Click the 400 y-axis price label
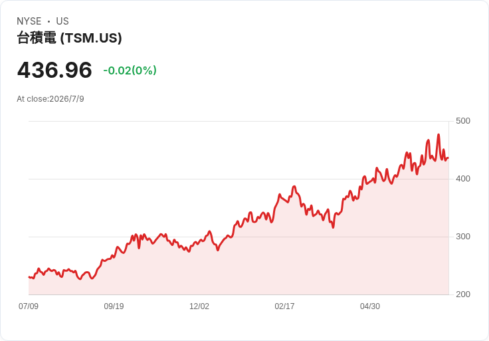This screenshot has height=341, width=489. click(463, 179)
